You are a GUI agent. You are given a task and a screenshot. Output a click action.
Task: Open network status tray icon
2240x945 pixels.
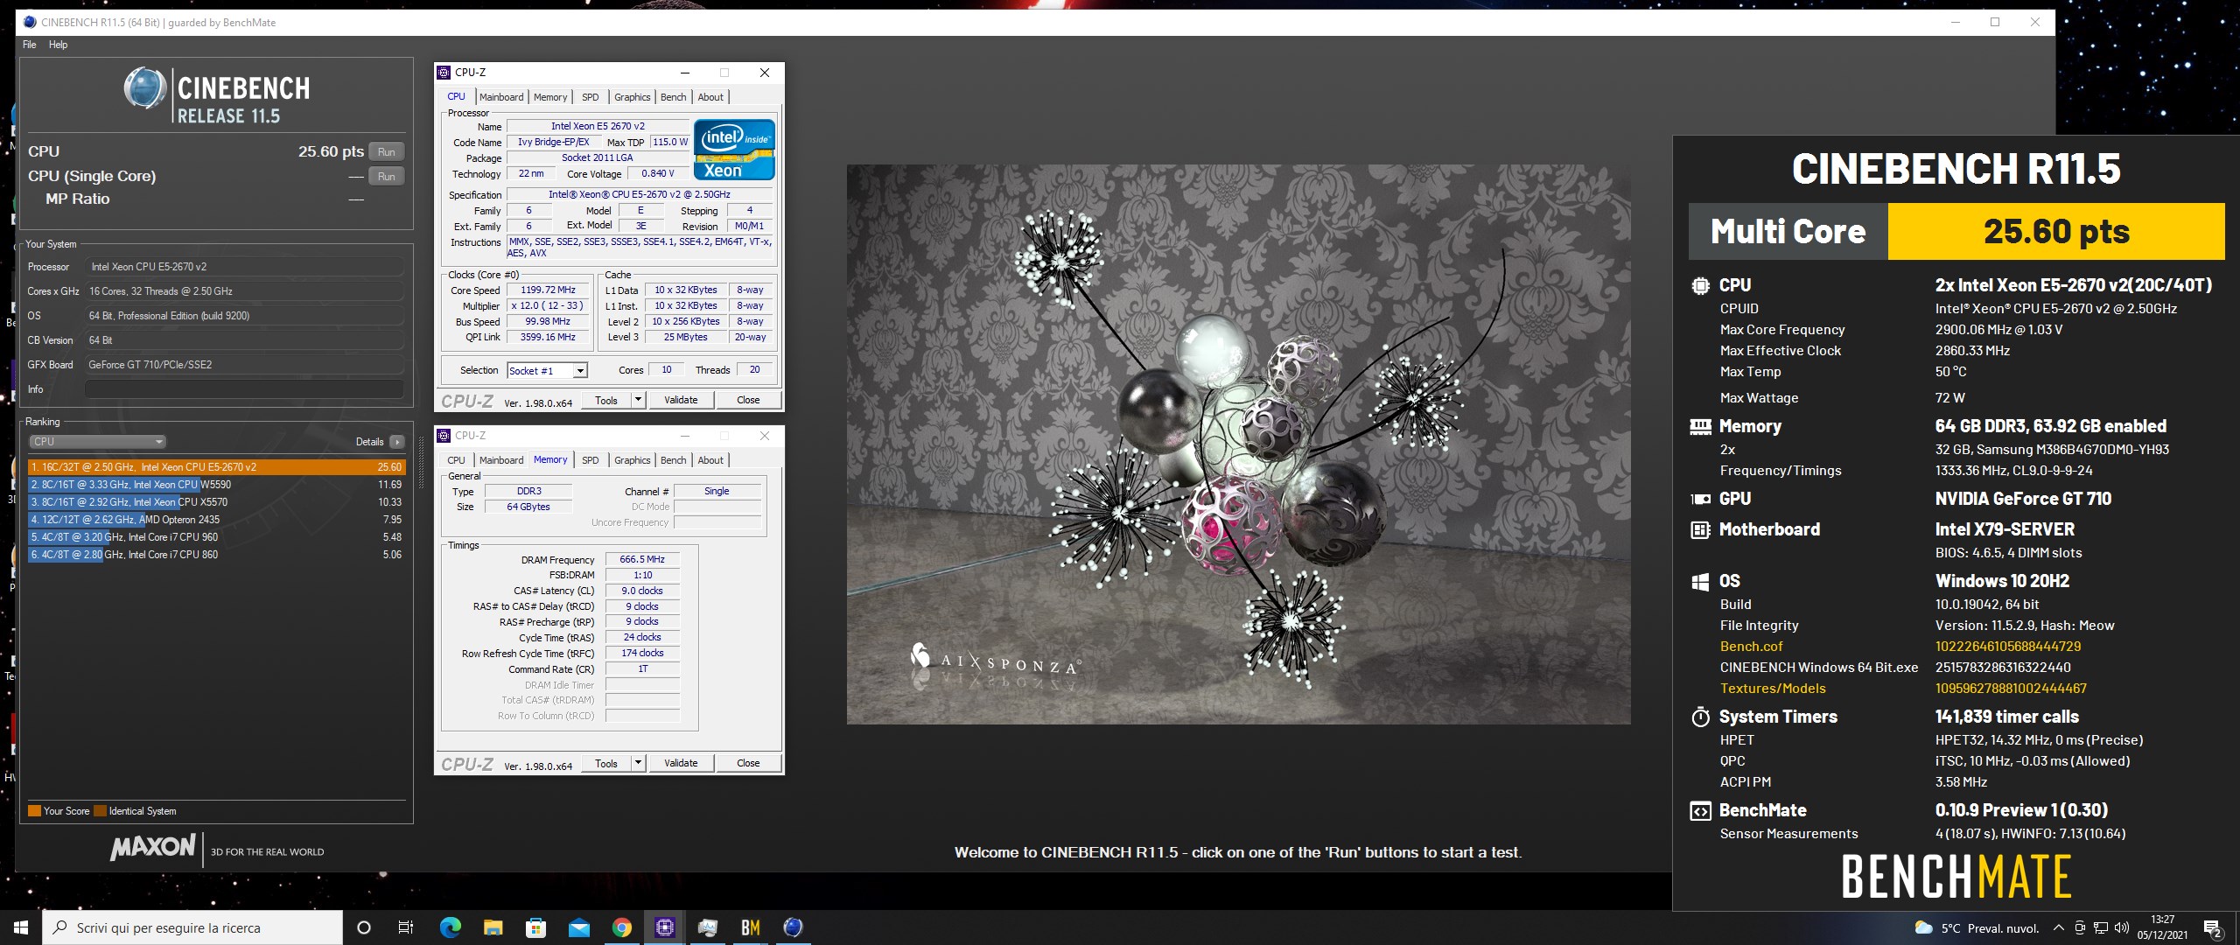pos(2100,928)
